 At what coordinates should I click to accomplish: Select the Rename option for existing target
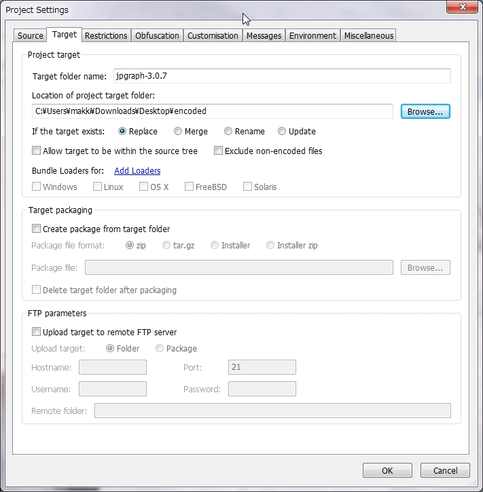click(x=228, y=132)
